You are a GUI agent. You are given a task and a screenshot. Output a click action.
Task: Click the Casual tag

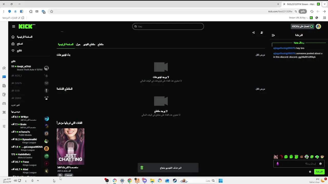(x=68, y=175)
